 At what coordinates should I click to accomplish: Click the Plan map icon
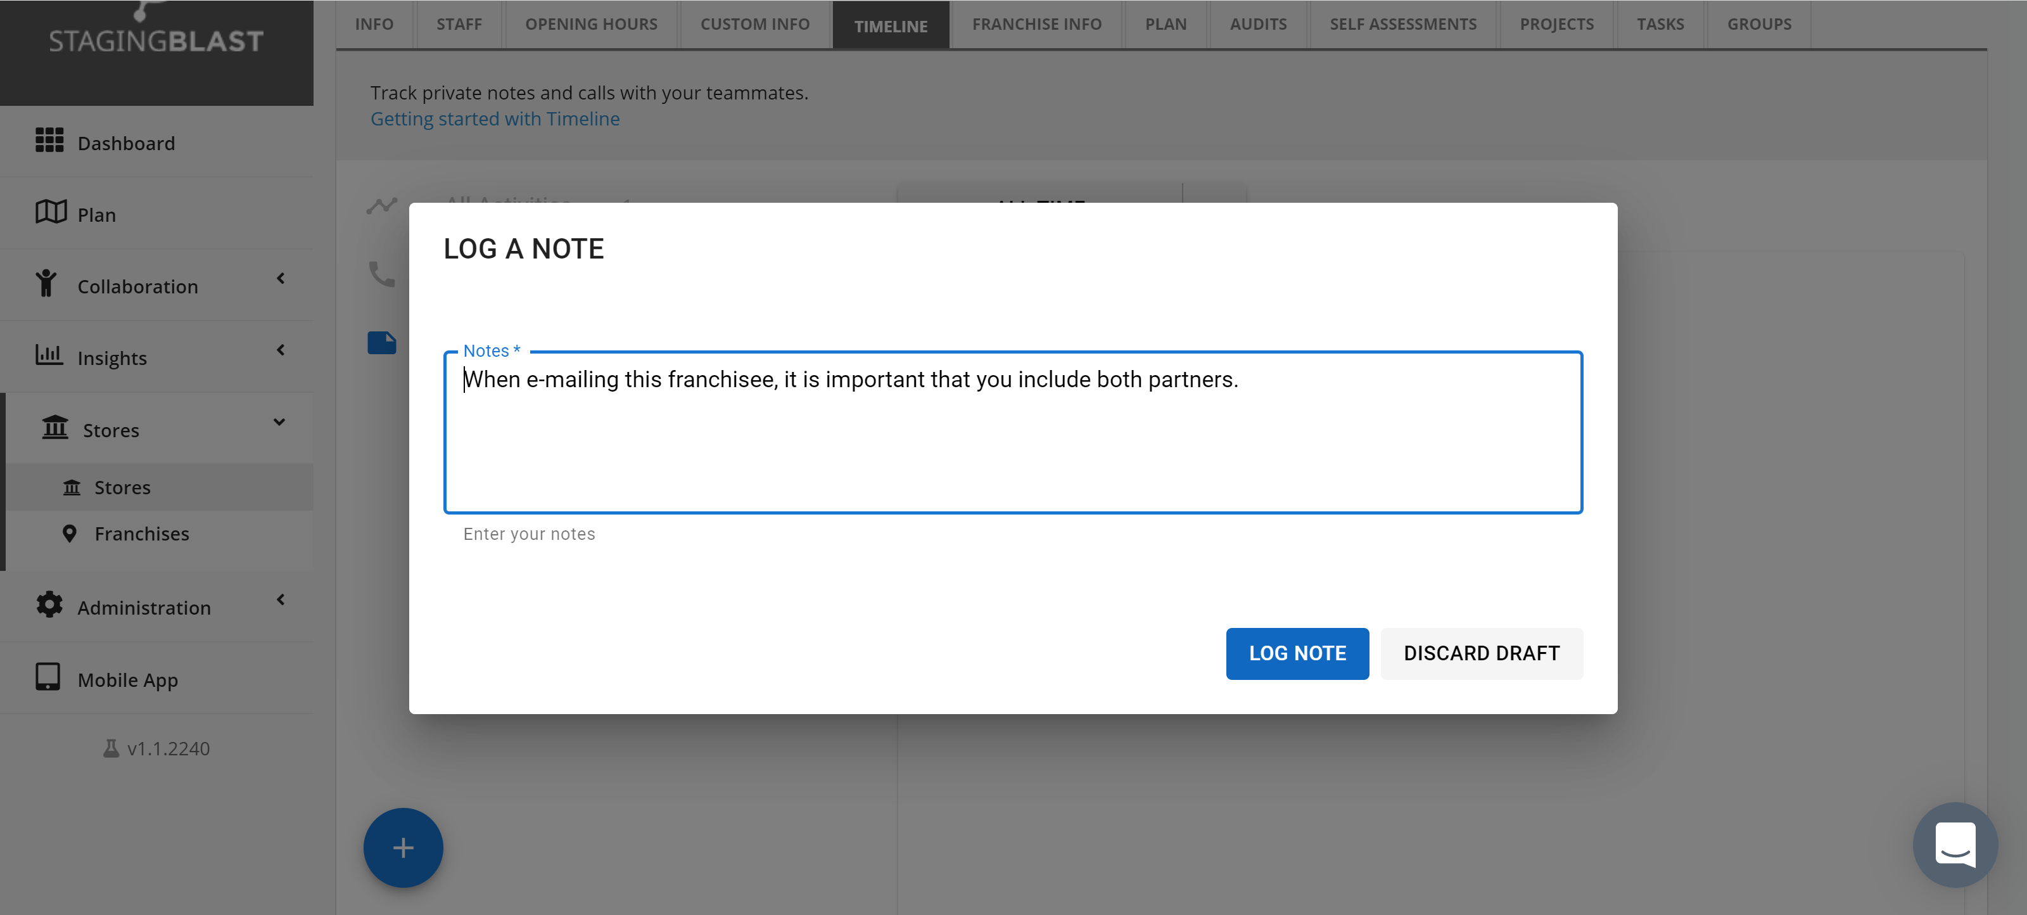pos(51,212)
